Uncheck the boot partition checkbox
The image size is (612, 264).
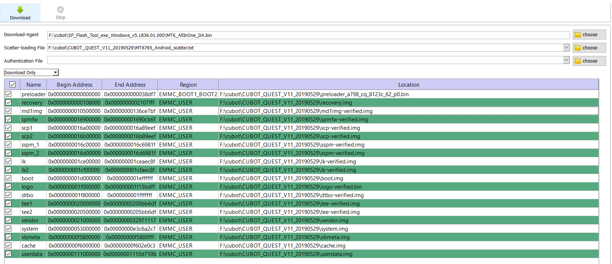(x=8, y=178)
